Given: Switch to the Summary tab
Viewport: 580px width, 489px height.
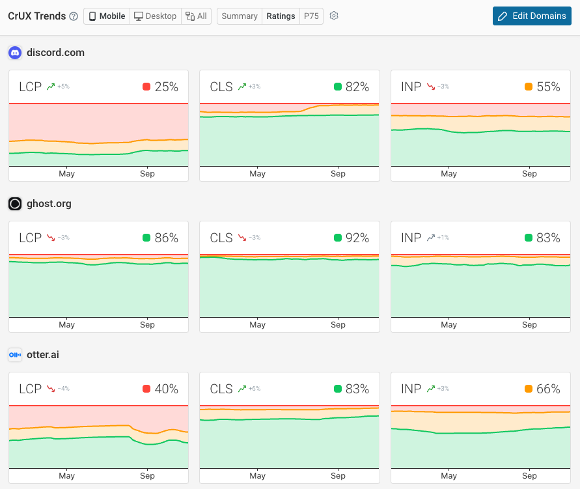Looking at the screenshot, I should point(239,16).
